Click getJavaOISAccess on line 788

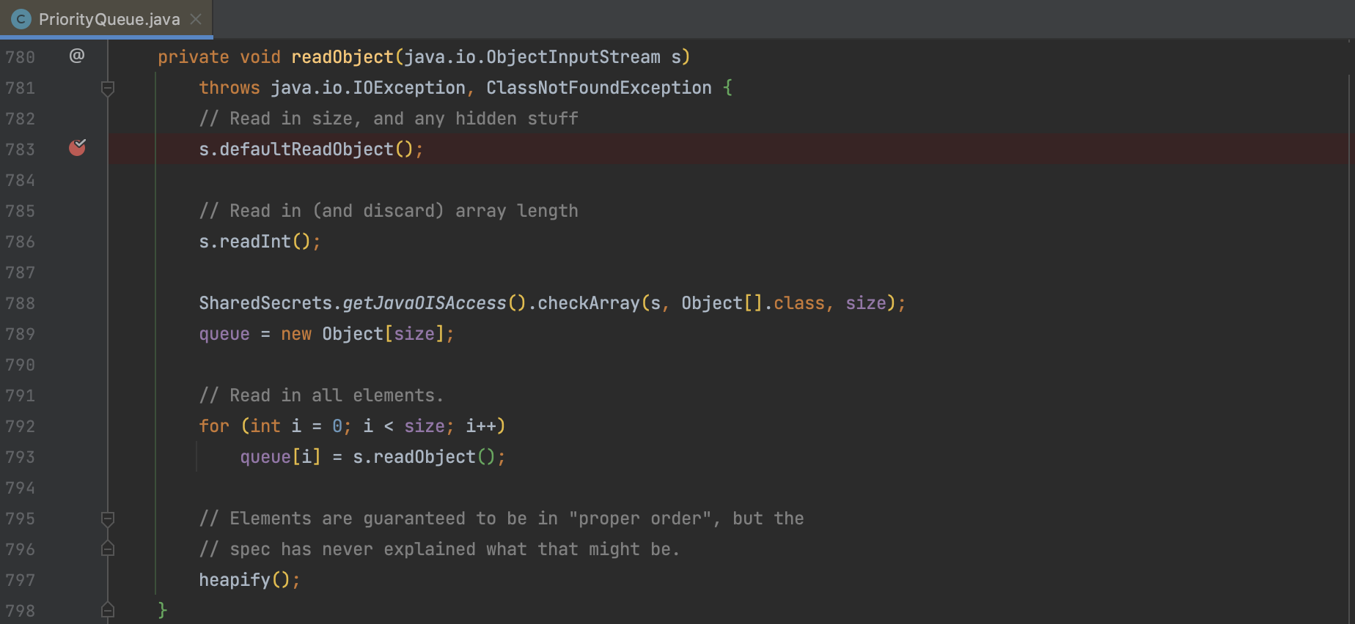425,303
